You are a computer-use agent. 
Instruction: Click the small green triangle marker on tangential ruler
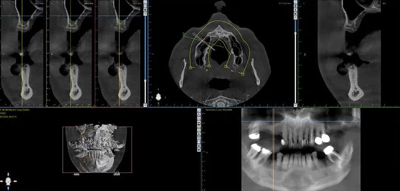coord(305,54)
